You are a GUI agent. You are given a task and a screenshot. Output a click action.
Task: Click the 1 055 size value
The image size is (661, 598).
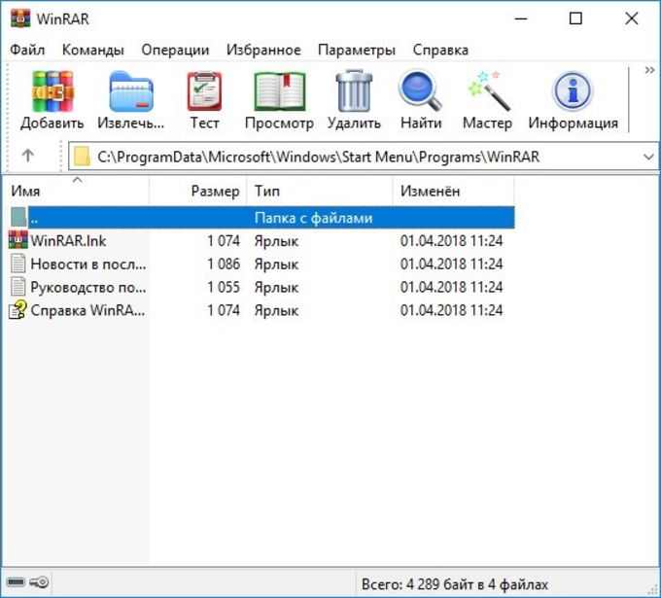[x=224, y=287]
